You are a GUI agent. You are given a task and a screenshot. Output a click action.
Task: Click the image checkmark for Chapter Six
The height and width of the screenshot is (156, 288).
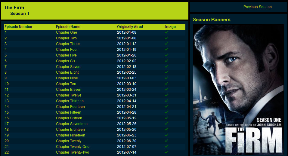[x=167, y=60]
